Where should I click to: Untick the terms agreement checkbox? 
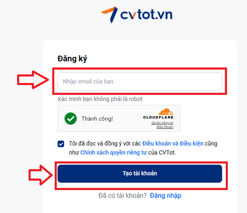(x=61, y=144)
